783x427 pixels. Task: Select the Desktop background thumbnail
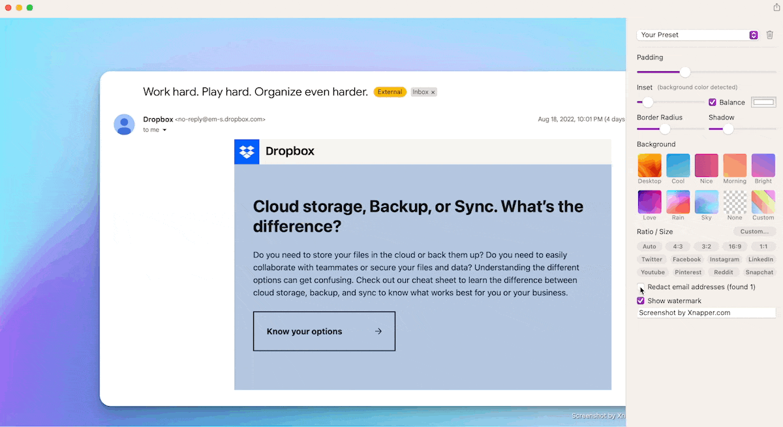649,165
